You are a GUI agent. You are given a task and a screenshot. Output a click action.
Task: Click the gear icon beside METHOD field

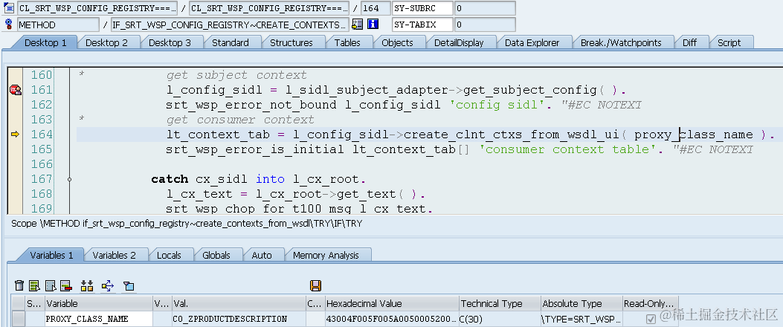coord(8,24)
